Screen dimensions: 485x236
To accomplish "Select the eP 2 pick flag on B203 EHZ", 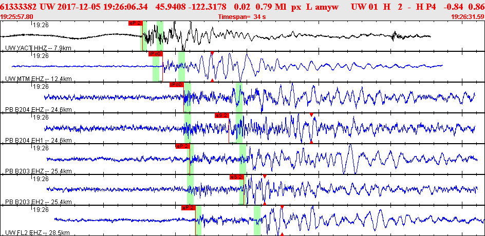I will [x=182, y=146].
